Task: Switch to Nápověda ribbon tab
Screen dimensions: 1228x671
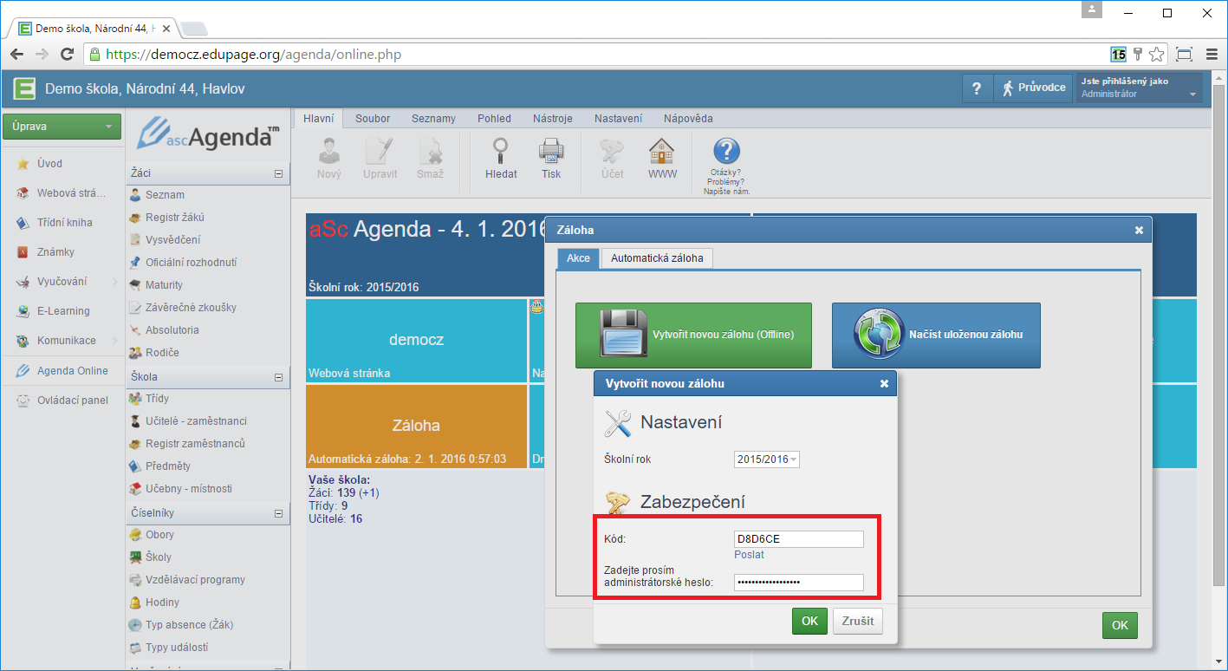Action: pos(688,119)
